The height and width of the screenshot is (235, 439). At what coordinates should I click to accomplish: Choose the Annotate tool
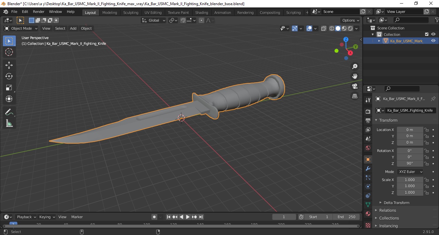(9, 112)
